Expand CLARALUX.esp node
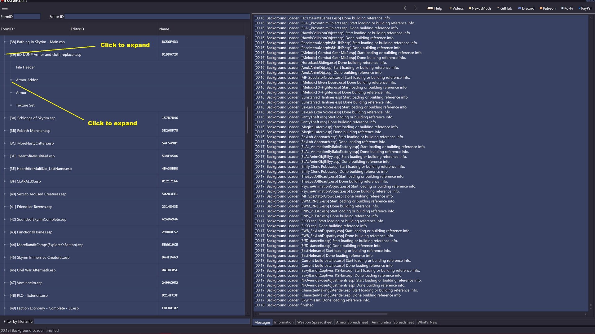The width and height of the screenshot is (595, 334). pos(5,181)
